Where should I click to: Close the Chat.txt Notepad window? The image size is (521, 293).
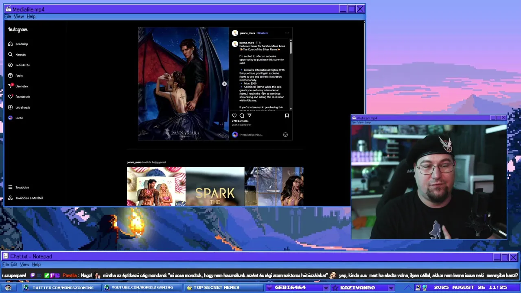(x=513, y=257)
